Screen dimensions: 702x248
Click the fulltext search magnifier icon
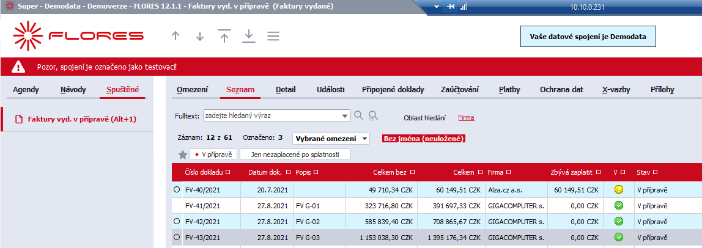(x=358, y=115)
